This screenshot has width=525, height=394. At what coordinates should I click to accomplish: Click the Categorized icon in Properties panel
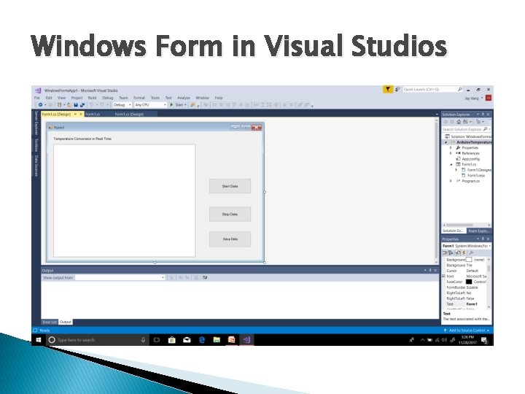(446, 253)
